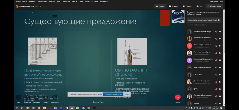The image size is (239, 110).
Task: Click the БГТУ logo in the slide
Action: [178, 16]
